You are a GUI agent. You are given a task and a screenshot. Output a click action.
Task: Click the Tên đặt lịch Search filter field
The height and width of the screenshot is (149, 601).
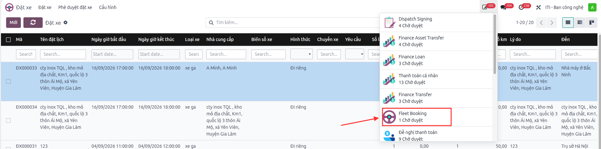[63, 54]
